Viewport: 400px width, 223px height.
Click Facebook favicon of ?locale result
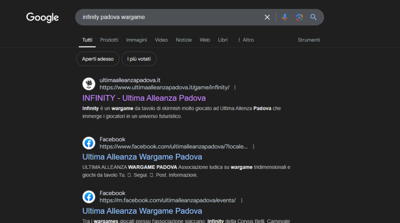coord(89,143)
